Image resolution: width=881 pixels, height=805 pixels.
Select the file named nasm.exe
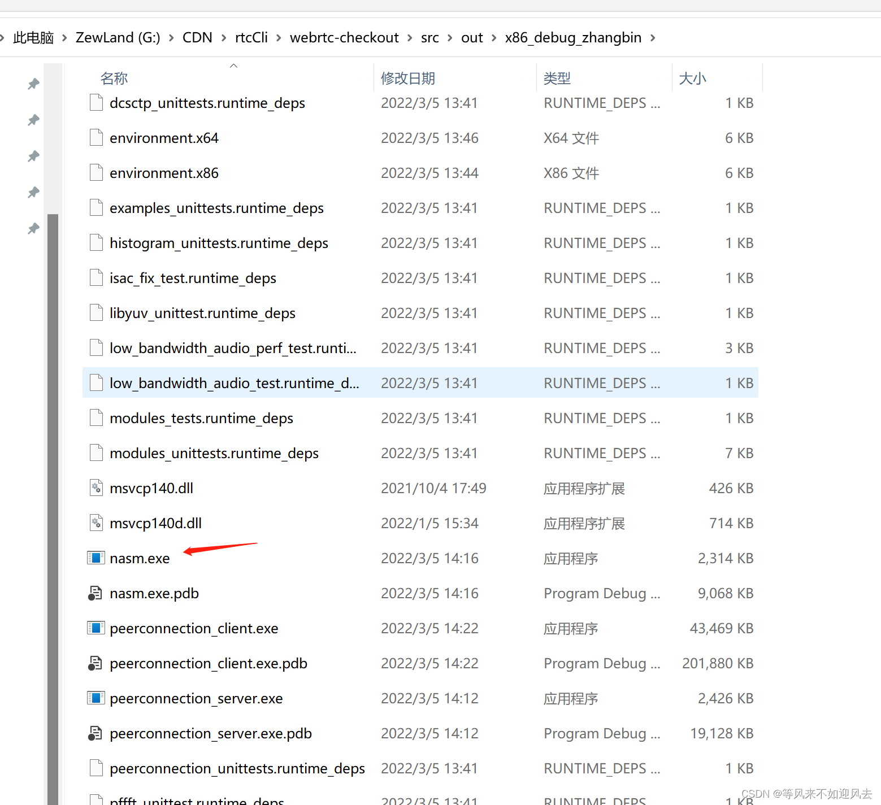point(140,558)
